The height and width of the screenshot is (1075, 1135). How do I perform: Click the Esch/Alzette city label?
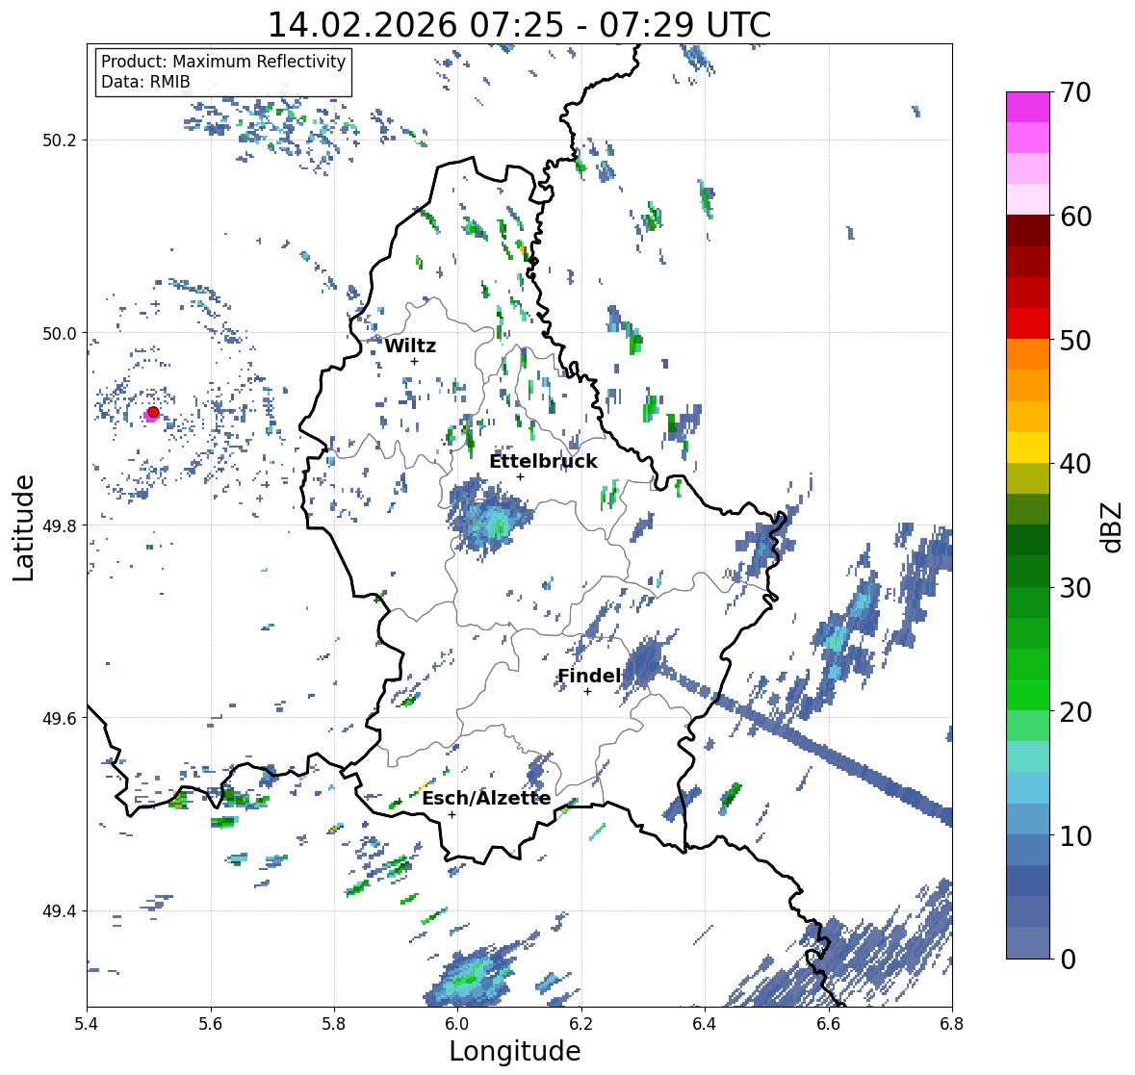click(x=486, y=798)
